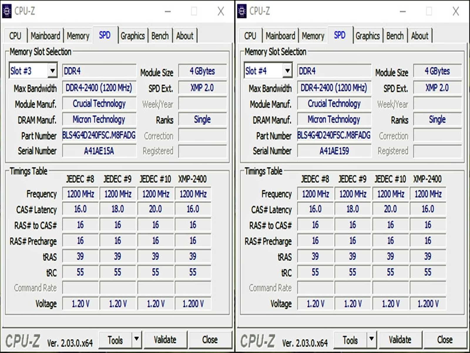Click Micron Technology field in right window
Viewport: 470px width, 353px height.
tap(334, 119)
